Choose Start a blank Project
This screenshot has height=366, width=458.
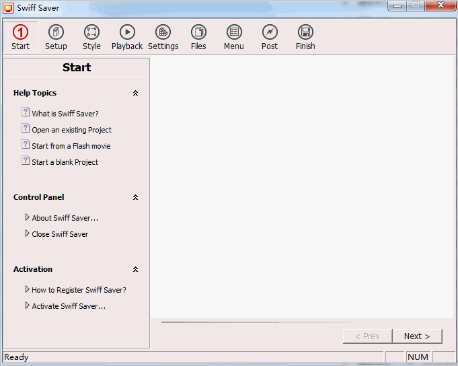[65, 162]
